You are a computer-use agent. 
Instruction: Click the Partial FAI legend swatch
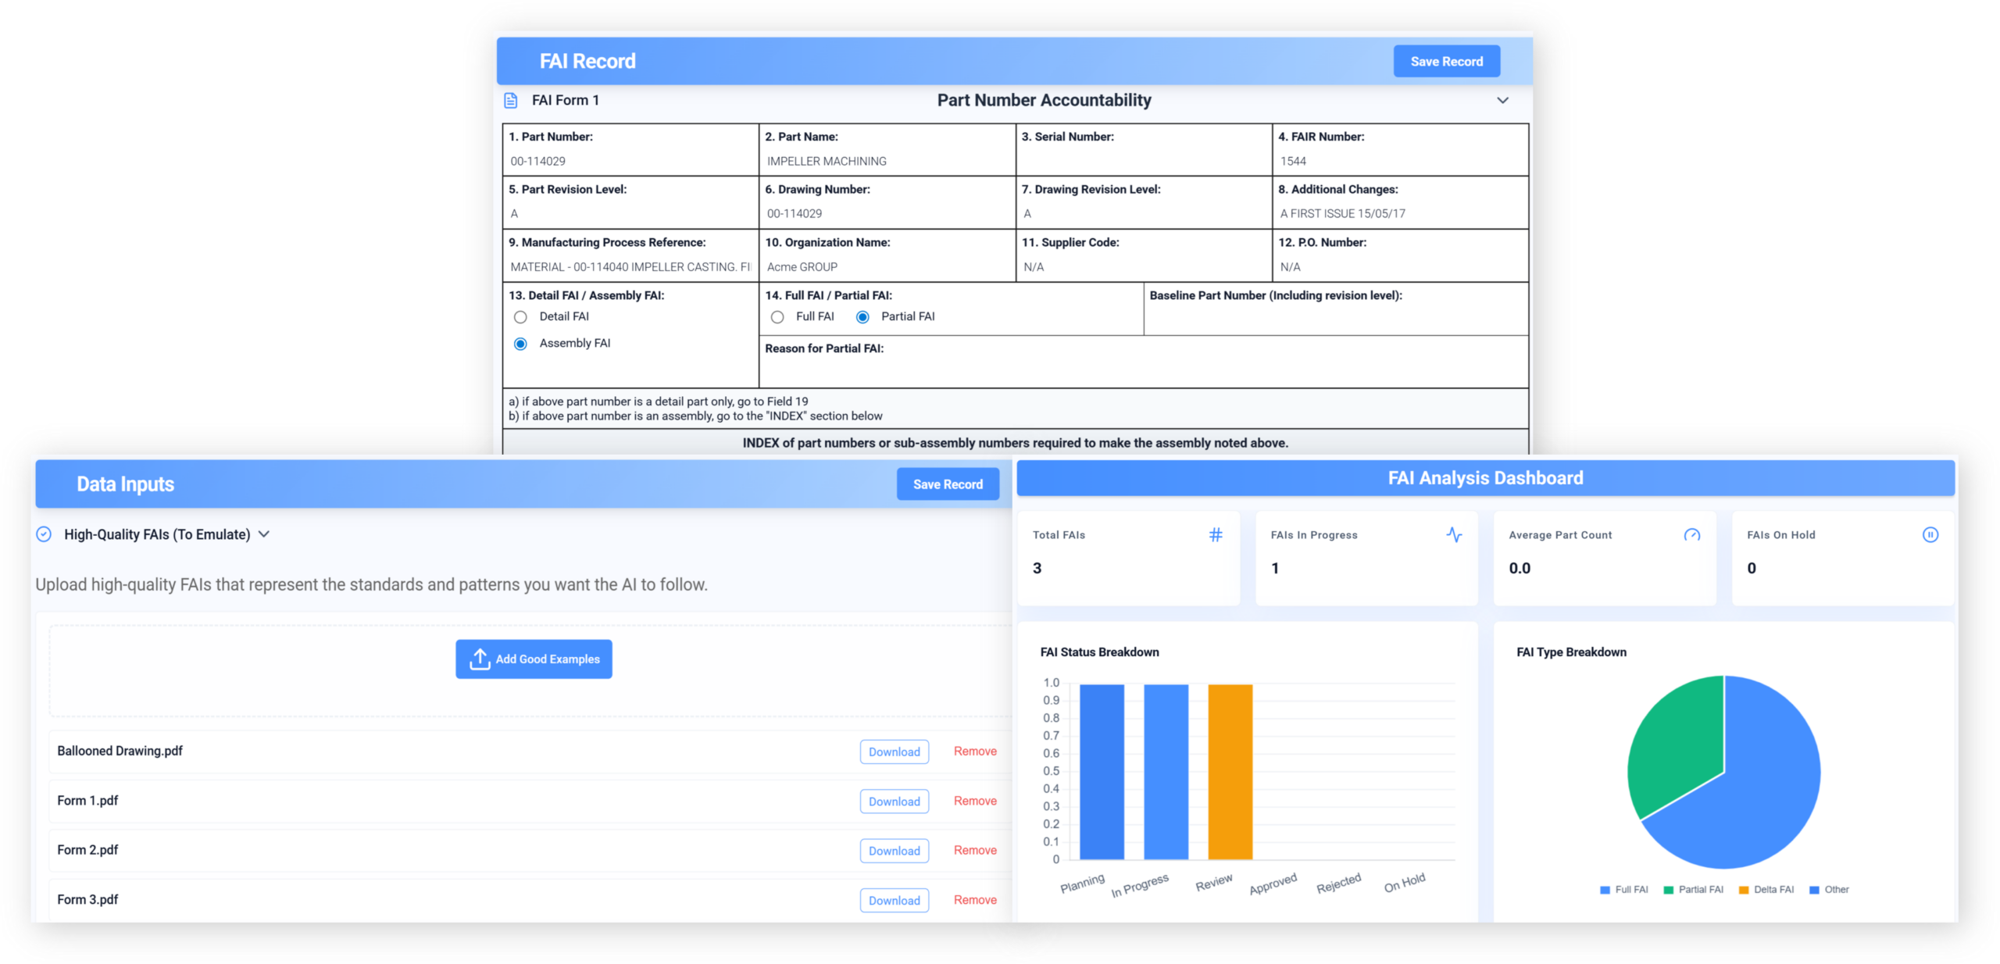point(1667,890)
